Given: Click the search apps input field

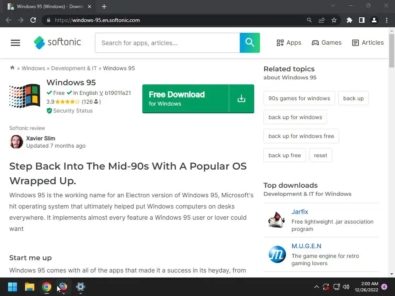Looking at the screenshot, I should (167, 43).
